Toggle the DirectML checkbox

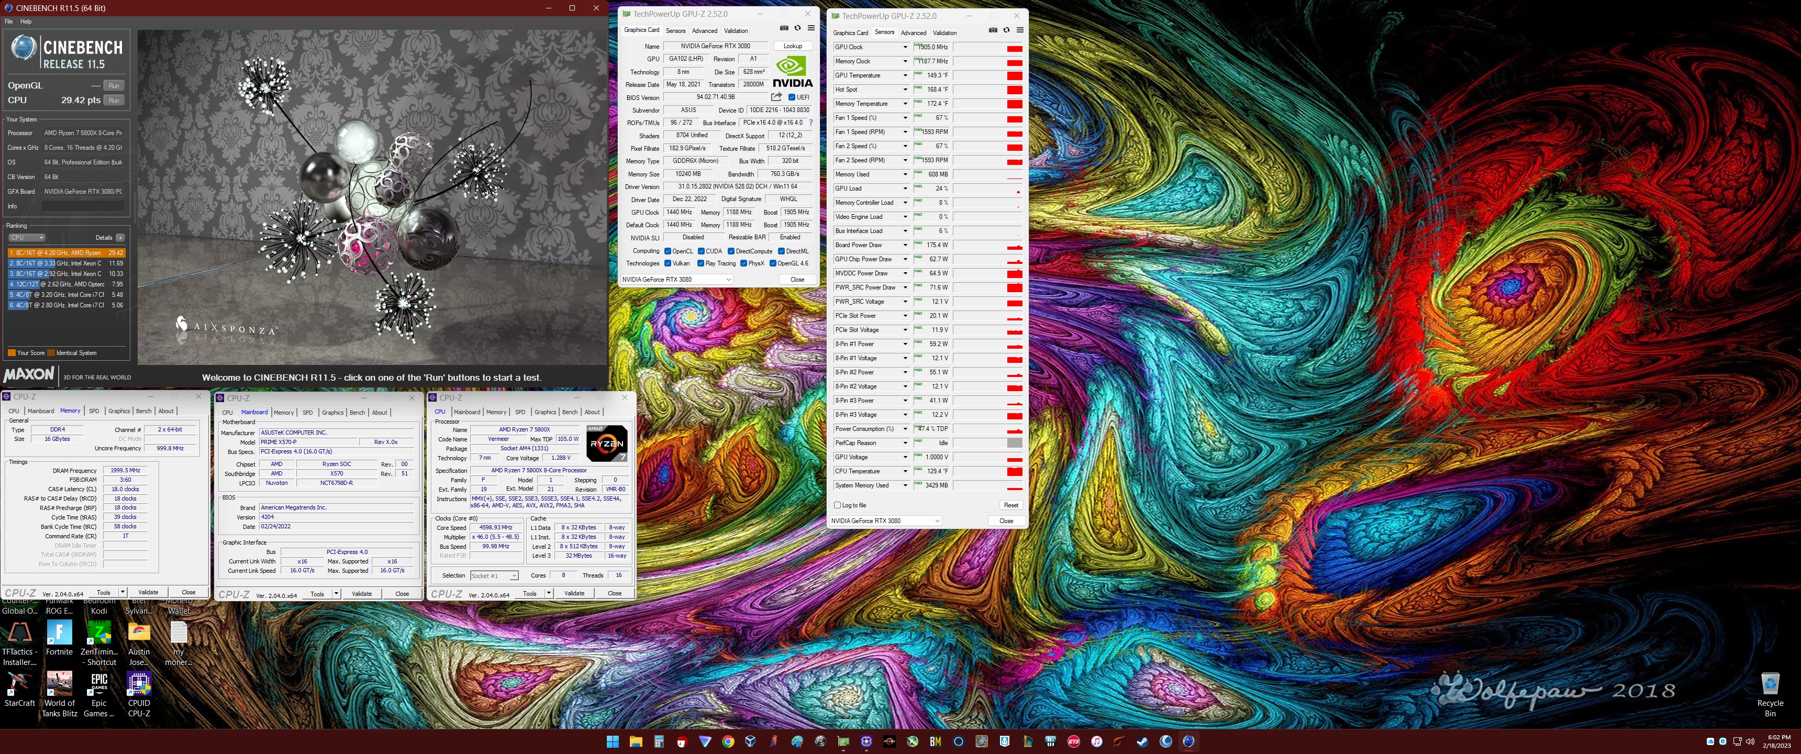point(782,251)
